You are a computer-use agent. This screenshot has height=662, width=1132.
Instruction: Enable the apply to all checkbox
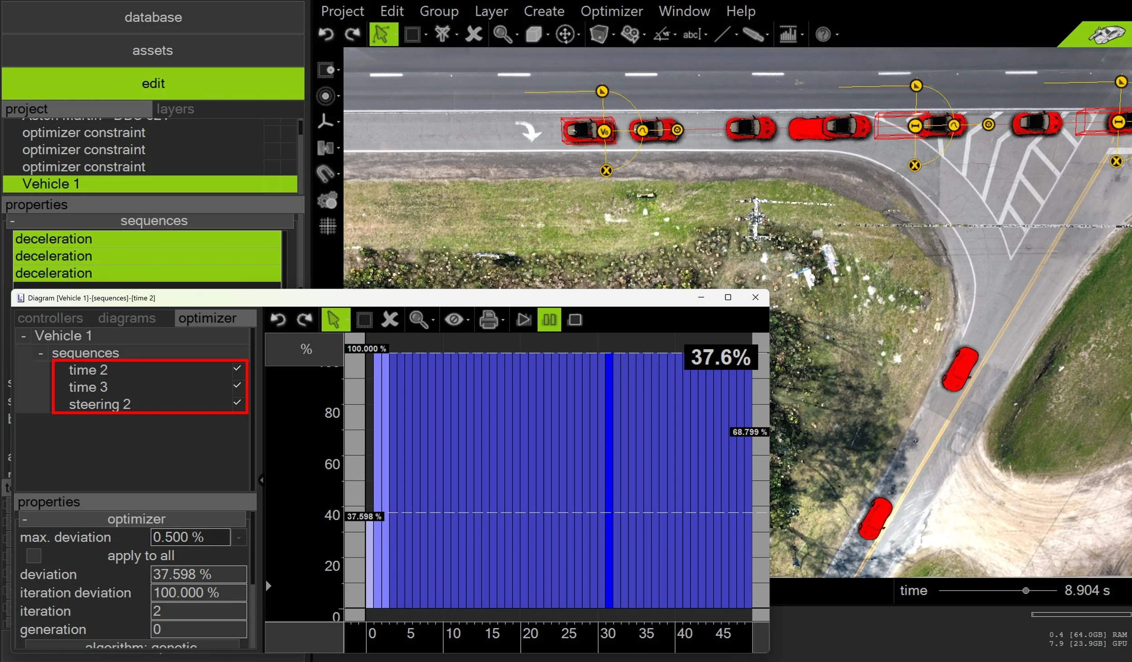(34, 555)
